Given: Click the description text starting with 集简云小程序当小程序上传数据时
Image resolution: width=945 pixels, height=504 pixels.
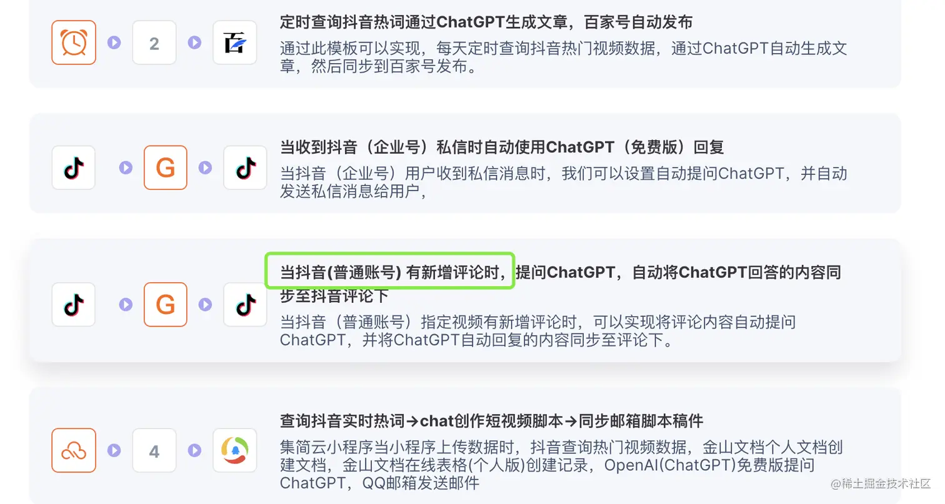Looking at the screenshot, I should [562, 465].
